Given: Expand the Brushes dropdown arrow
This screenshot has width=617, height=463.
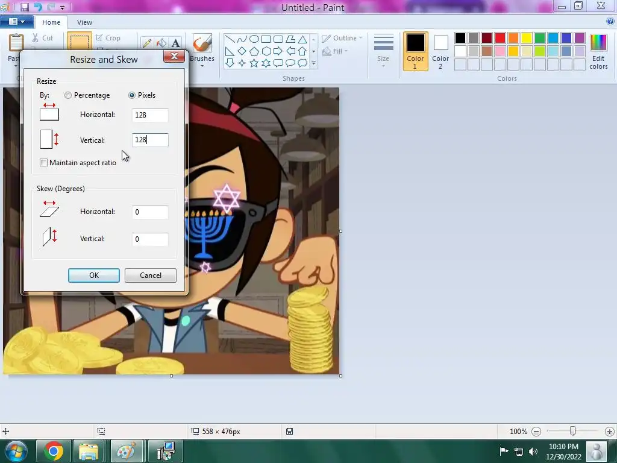Looking at the screenshot, I should pos(202,66).
